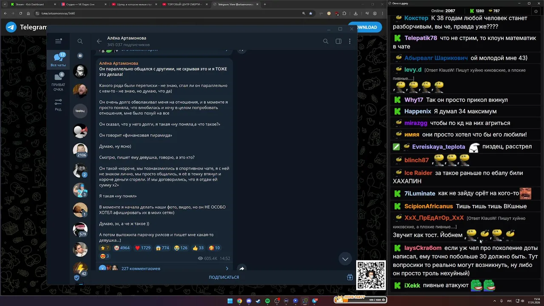544x306 pixels.
Task: Open the 'Ред.' folder editor
Action: 58,105
